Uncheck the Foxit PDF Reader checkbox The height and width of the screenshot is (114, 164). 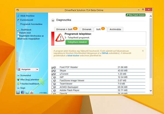click(52, 68)
